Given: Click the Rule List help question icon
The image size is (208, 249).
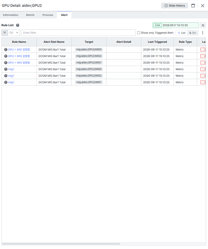Looking at the screenshot, I should click(18, 25).
